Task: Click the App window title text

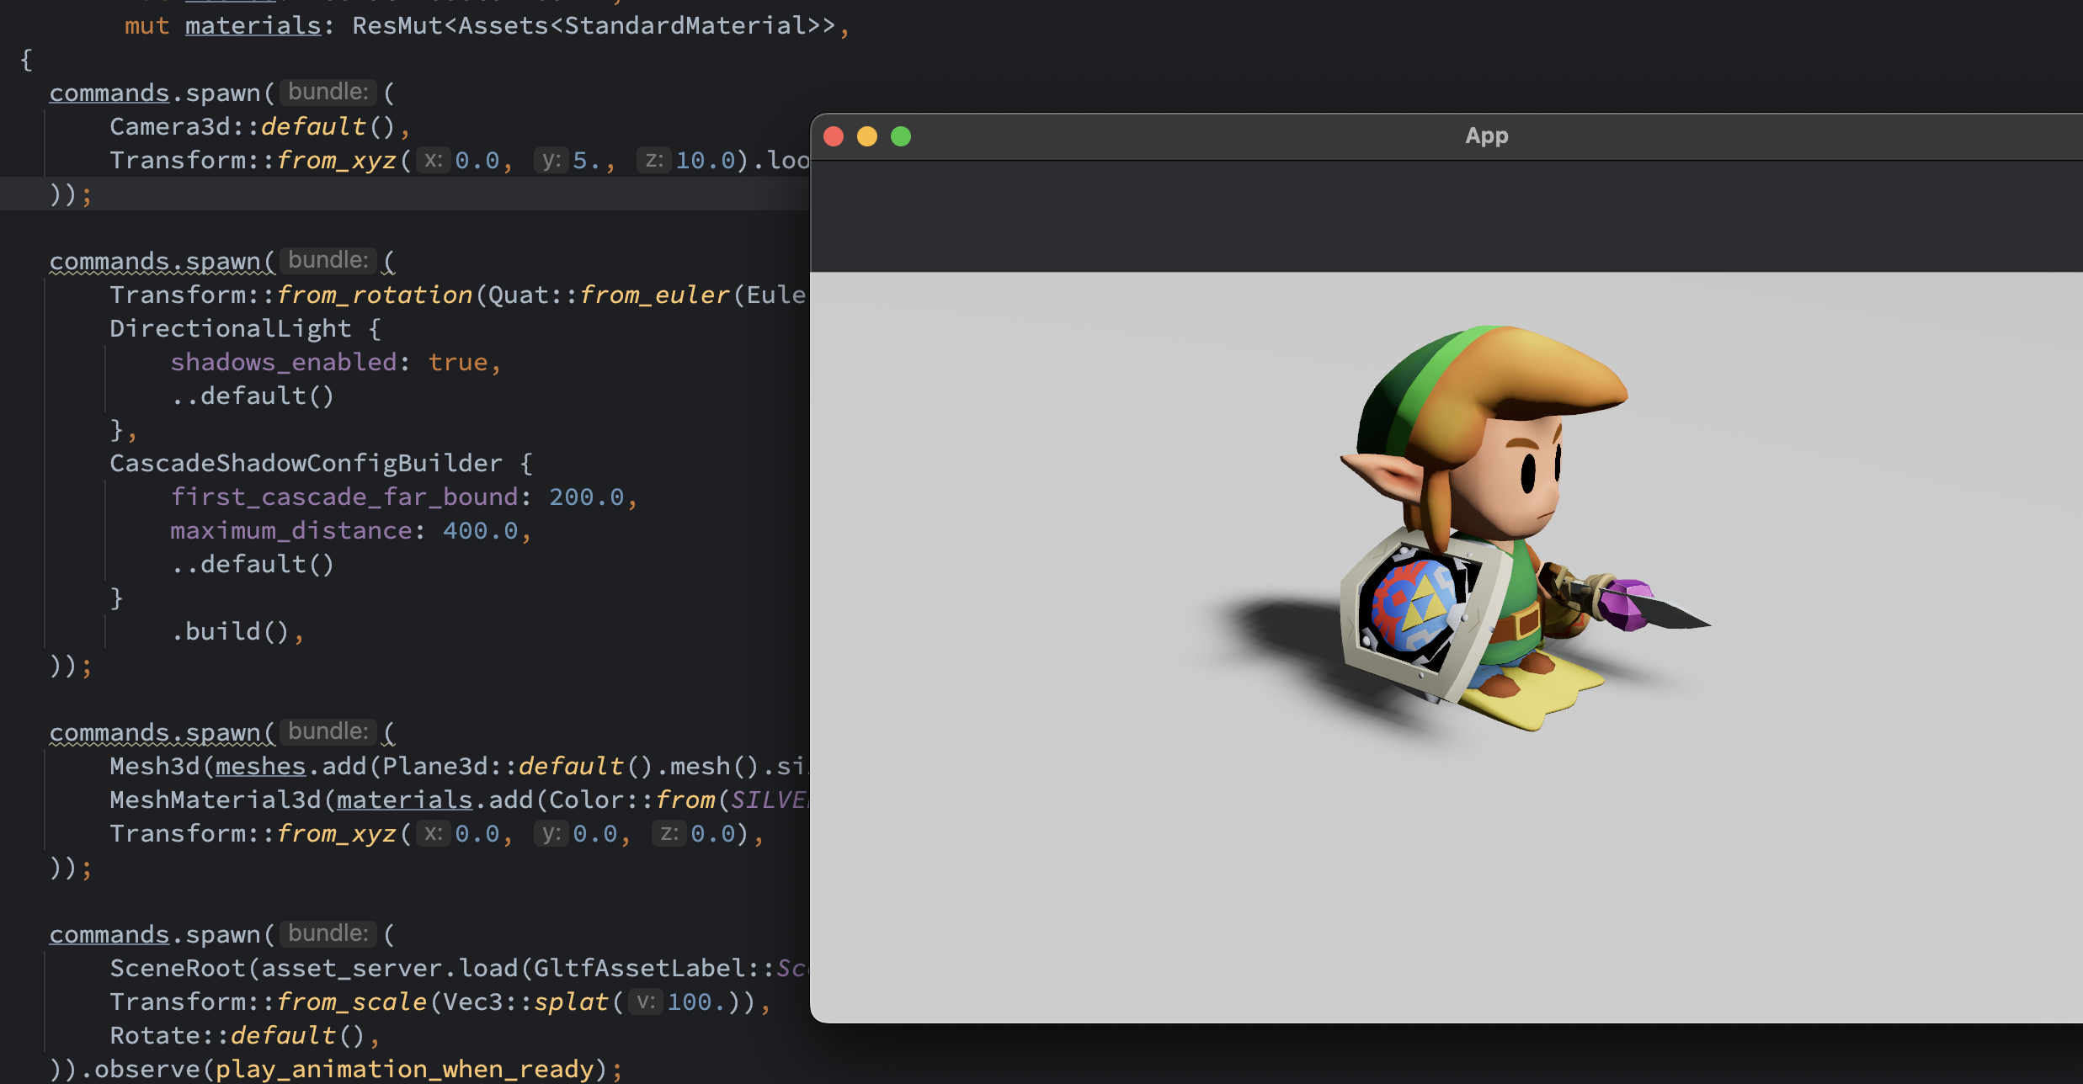Action: point(1486,135)
